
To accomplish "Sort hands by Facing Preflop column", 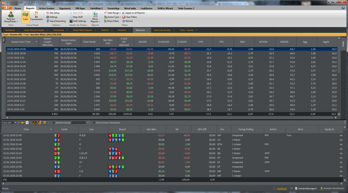I will pos(246,129).
